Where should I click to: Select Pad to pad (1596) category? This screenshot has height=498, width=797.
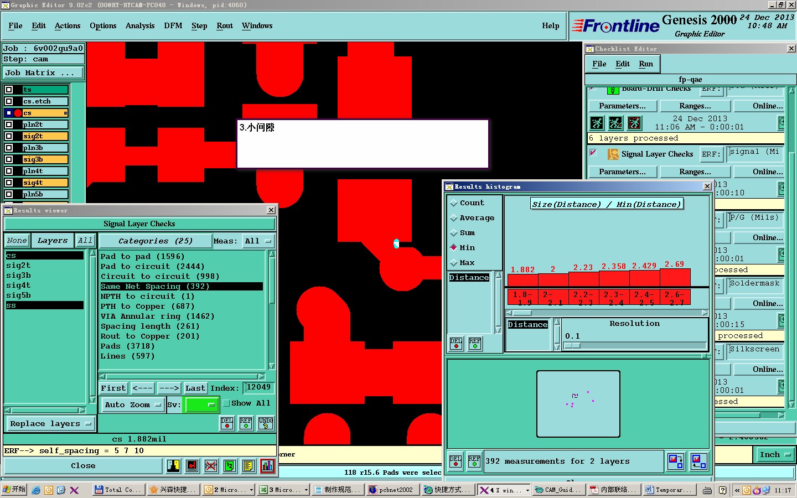(182, 257)
